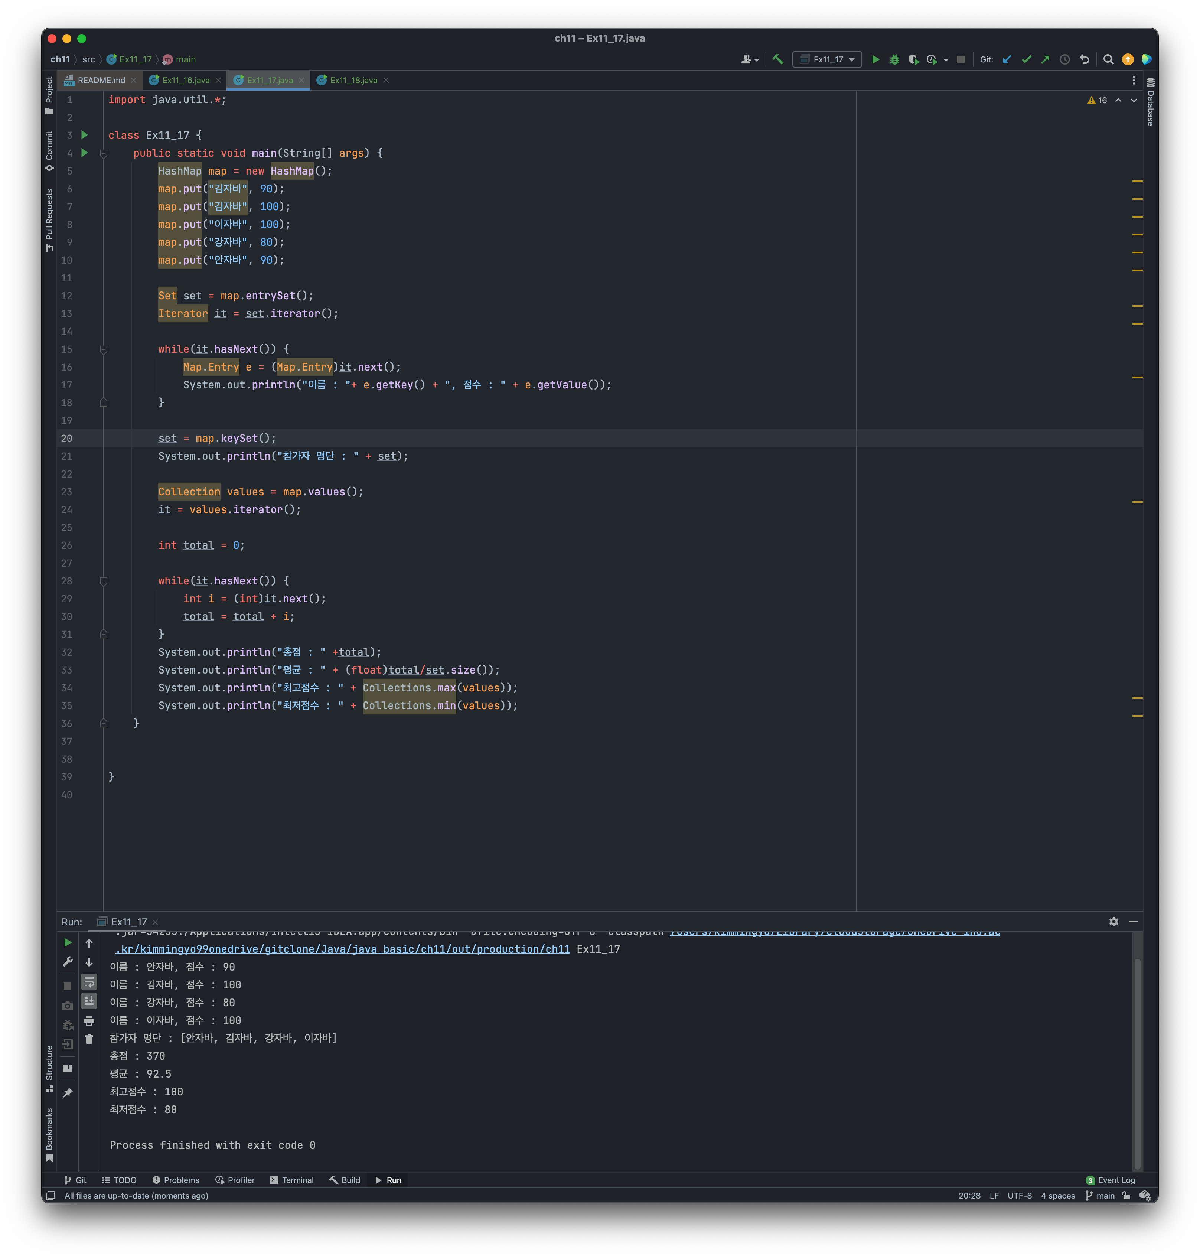This screenshot has height=1258, width=1200.
Task: Start debugging with the green bug icon
Action: pyautogui.click(x=894, y=59)
